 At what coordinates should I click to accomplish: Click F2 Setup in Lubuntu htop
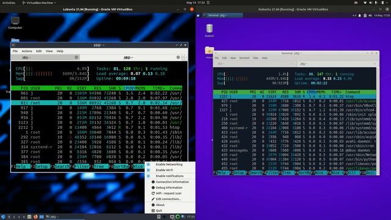point(40,166)
